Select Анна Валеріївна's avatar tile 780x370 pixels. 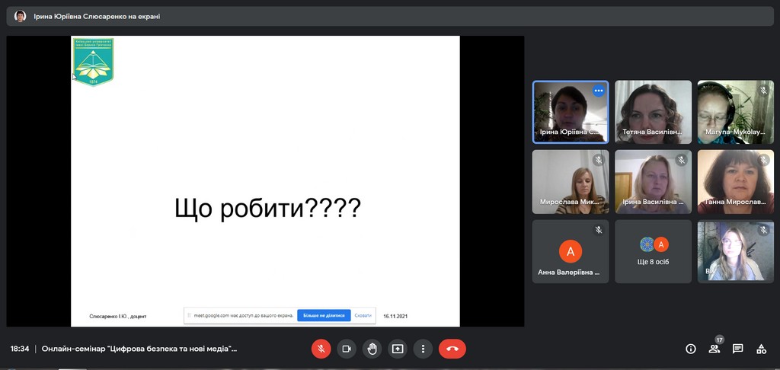570,250
